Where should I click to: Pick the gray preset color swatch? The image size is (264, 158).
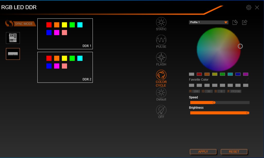tap(192, 74)
